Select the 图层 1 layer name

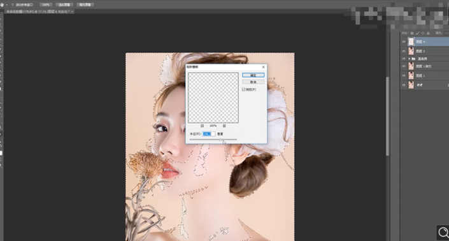coord(420,76)
